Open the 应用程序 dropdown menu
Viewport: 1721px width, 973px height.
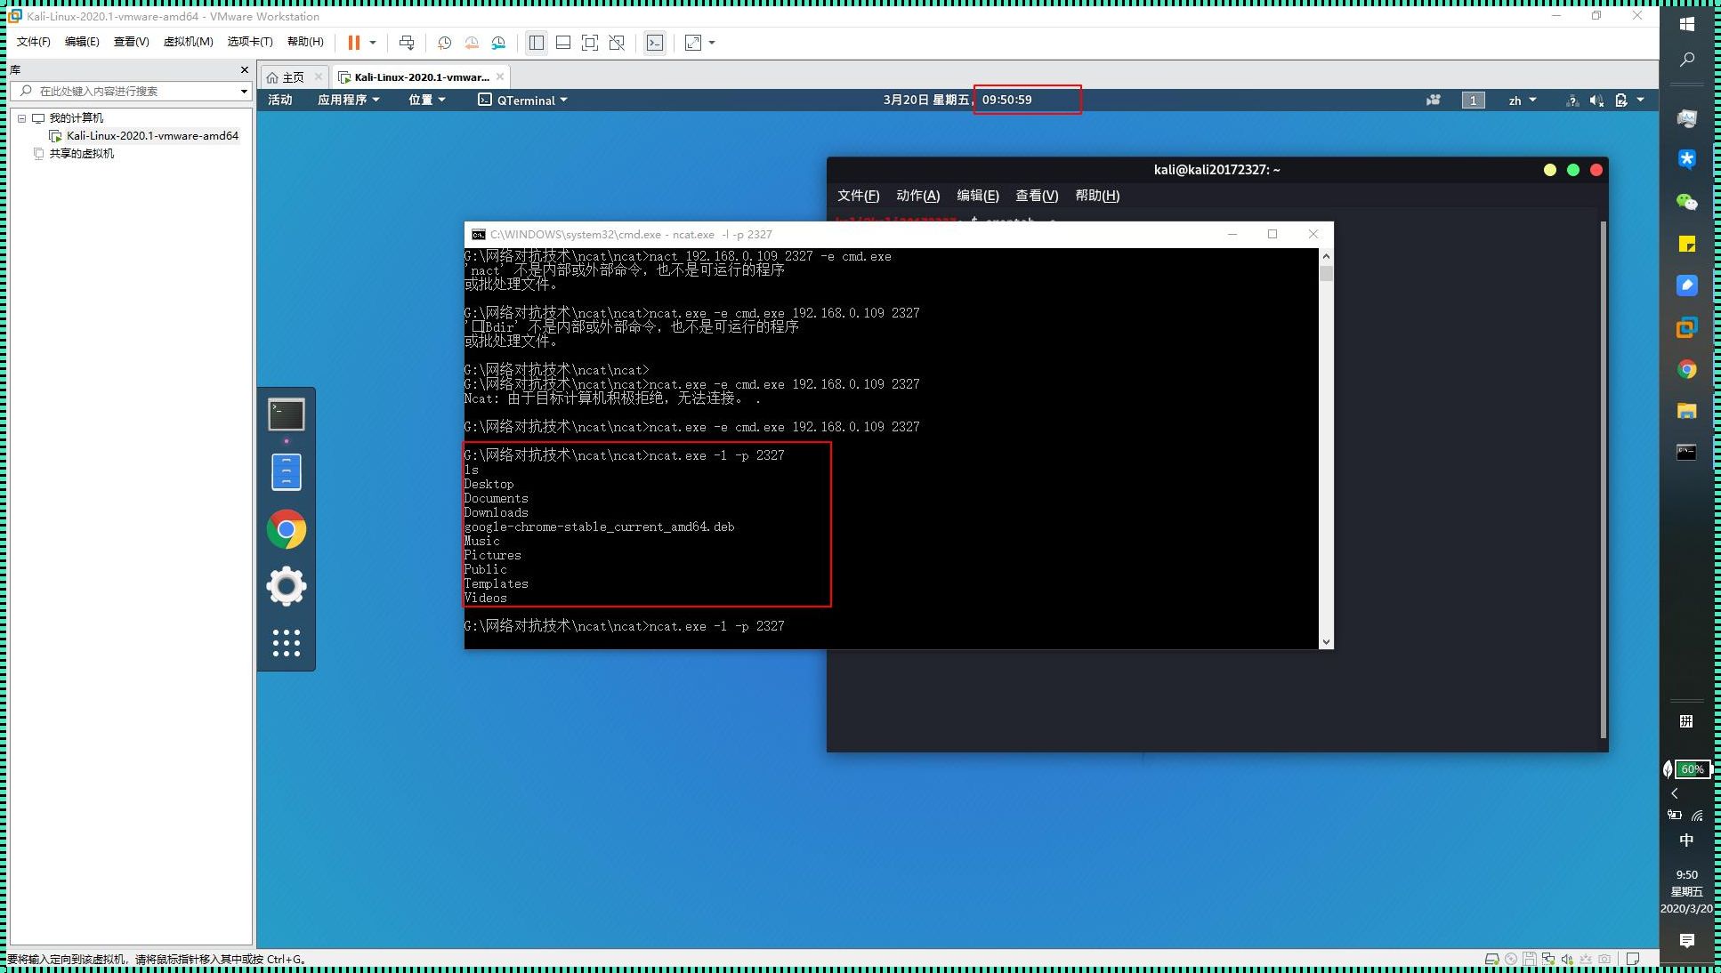[x=349, y=100]
